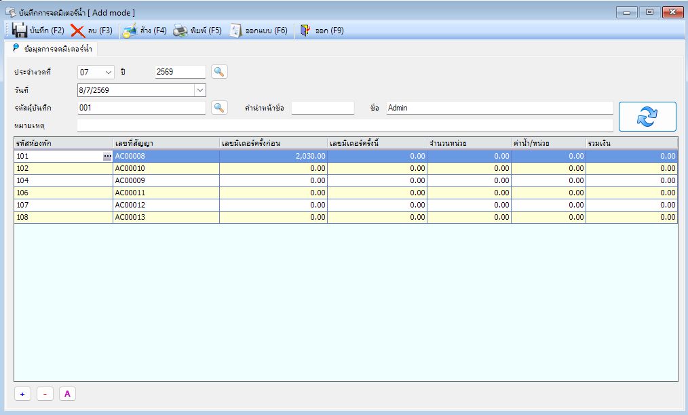Click the year field showing 2569
The image size is (688, 415).
click(180, 72)
